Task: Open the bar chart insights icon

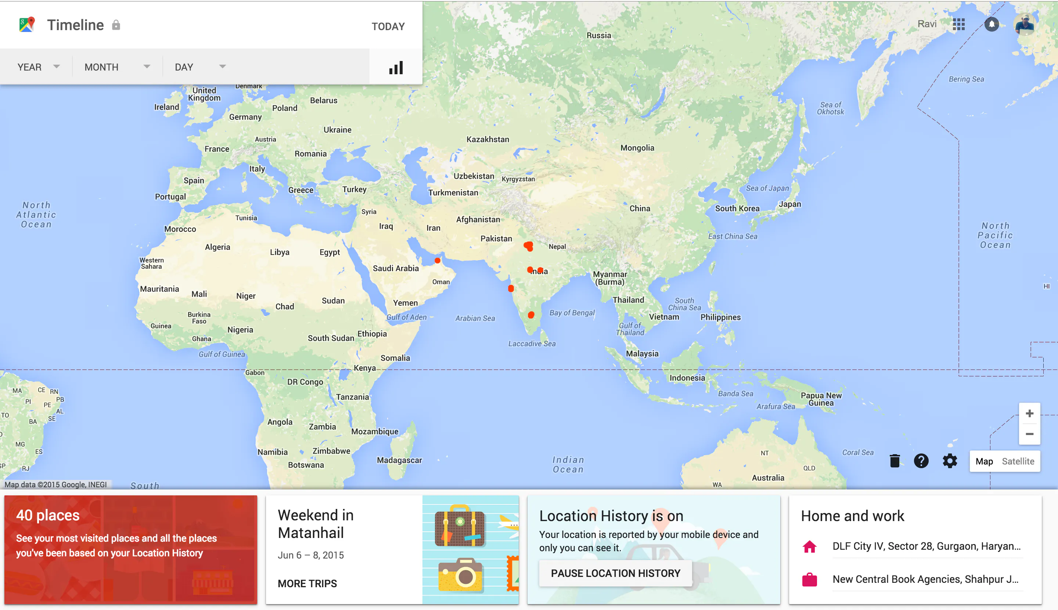Action: pyautogui.click(x=396, y=68)
